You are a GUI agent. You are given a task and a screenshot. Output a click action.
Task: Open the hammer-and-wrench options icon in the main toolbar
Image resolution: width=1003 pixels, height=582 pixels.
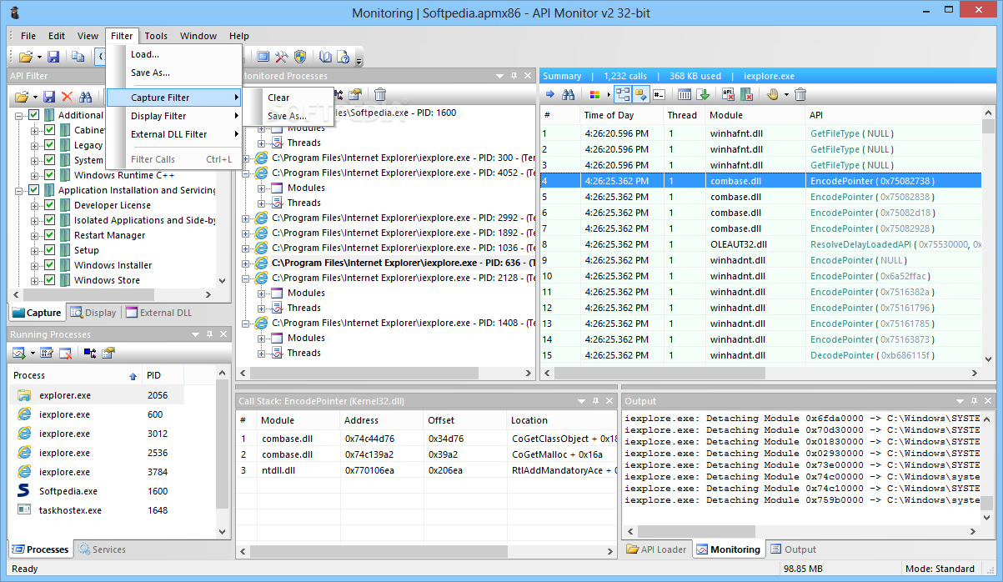pyautogui.click(x=282, y=57)
